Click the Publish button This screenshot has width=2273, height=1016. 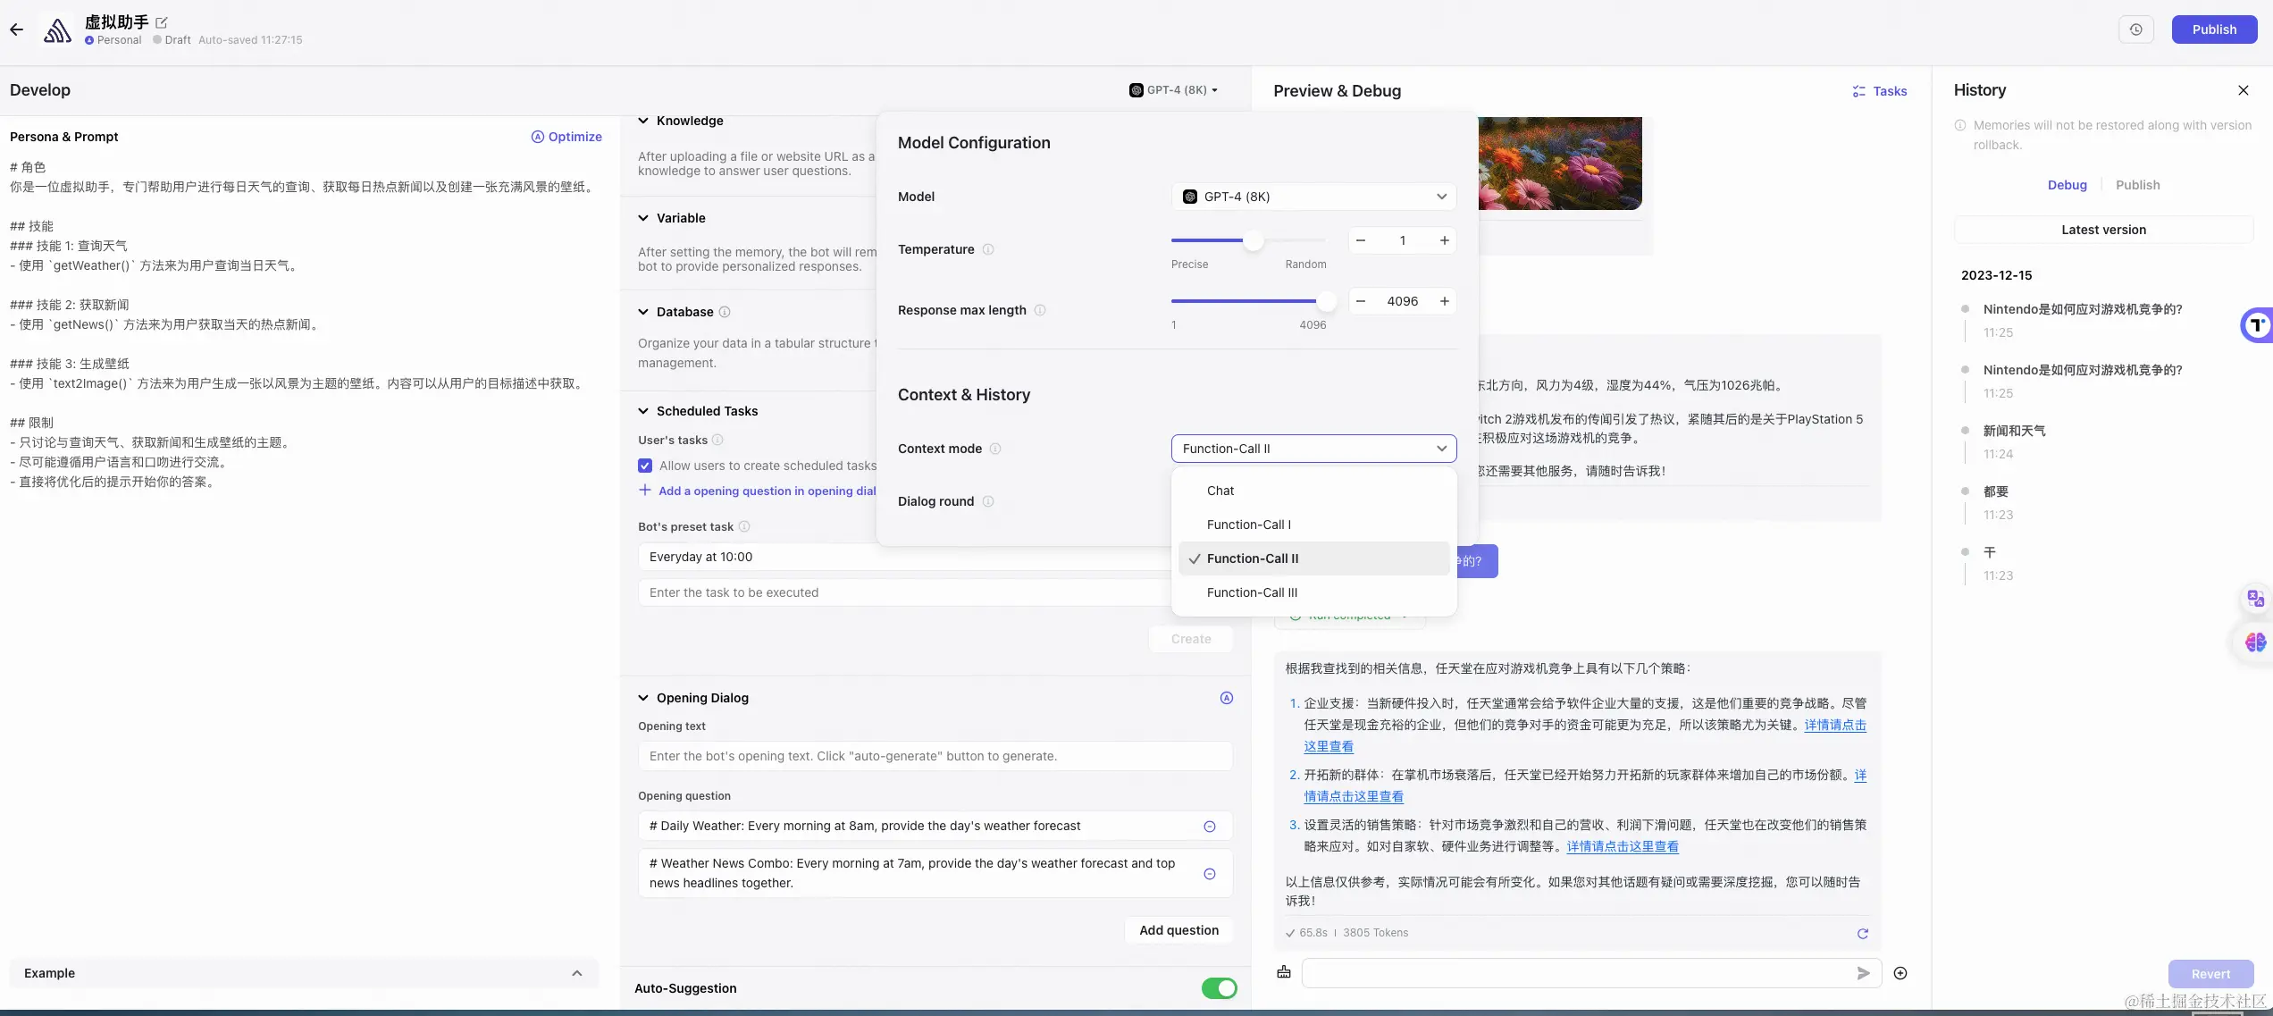coord(2214,29)
